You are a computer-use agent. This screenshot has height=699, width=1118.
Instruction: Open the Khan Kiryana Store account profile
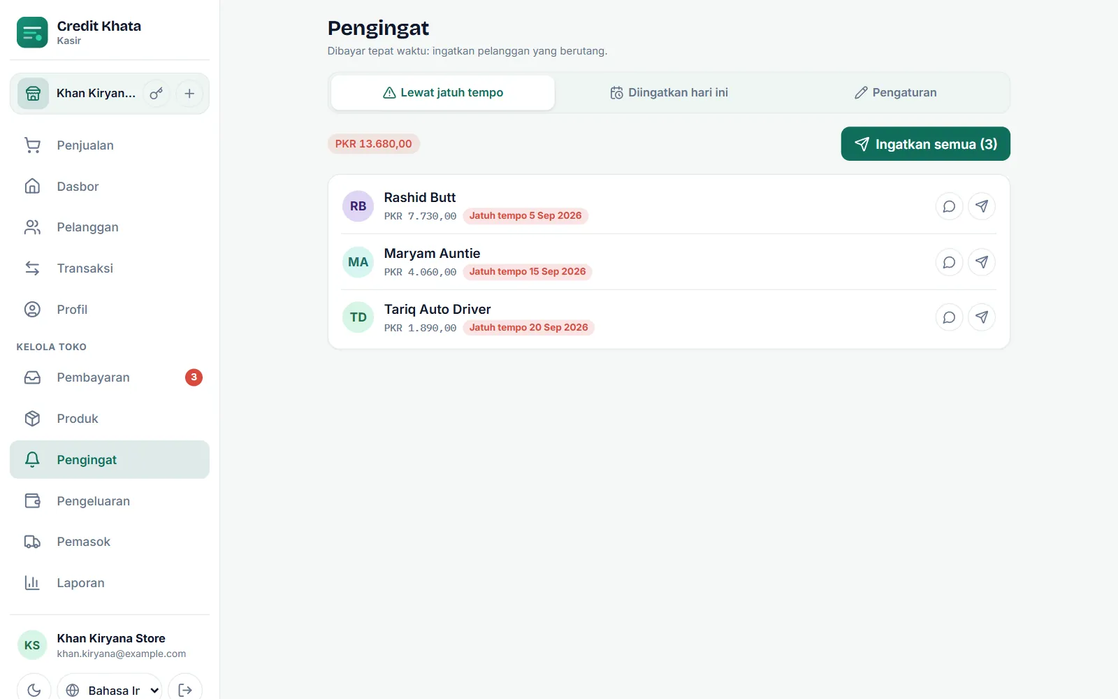pyautogui.click(x=110, y=645)
